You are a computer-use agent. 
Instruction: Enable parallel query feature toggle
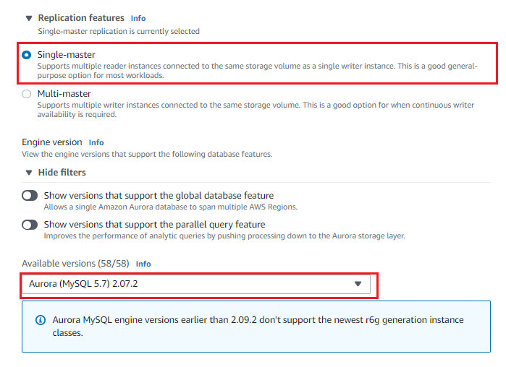(30, 225)
